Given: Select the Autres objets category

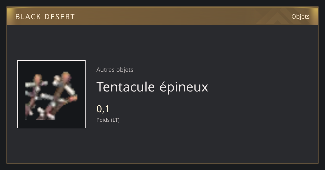Looking at the screenshot, I should pyautogui.click(x=115, y=70).
